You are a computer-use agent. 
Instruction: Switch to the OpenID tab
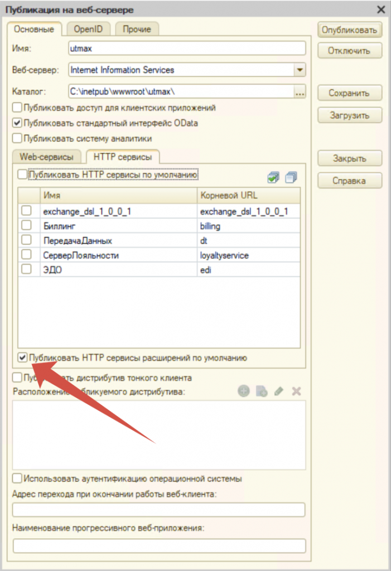(x=88, y=29)
